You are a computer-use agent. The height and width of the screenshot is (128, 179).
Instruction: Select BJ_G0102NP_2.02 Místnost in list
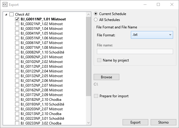tap(41, 62)
